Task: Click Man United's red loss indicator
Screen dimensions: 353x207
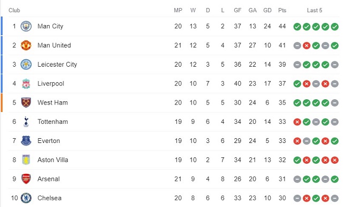Action: pos(306,45)
